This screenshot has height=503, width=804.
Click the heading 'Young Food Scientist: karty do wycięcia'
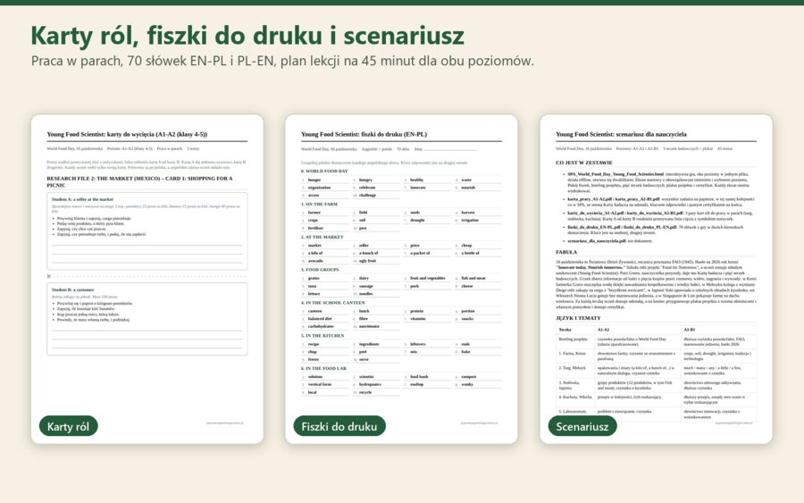pyautogui.click(x=127, y=134)
